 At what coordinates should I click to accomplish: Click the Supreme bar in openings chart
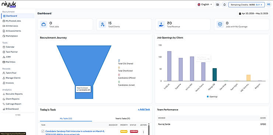[181, 69]
